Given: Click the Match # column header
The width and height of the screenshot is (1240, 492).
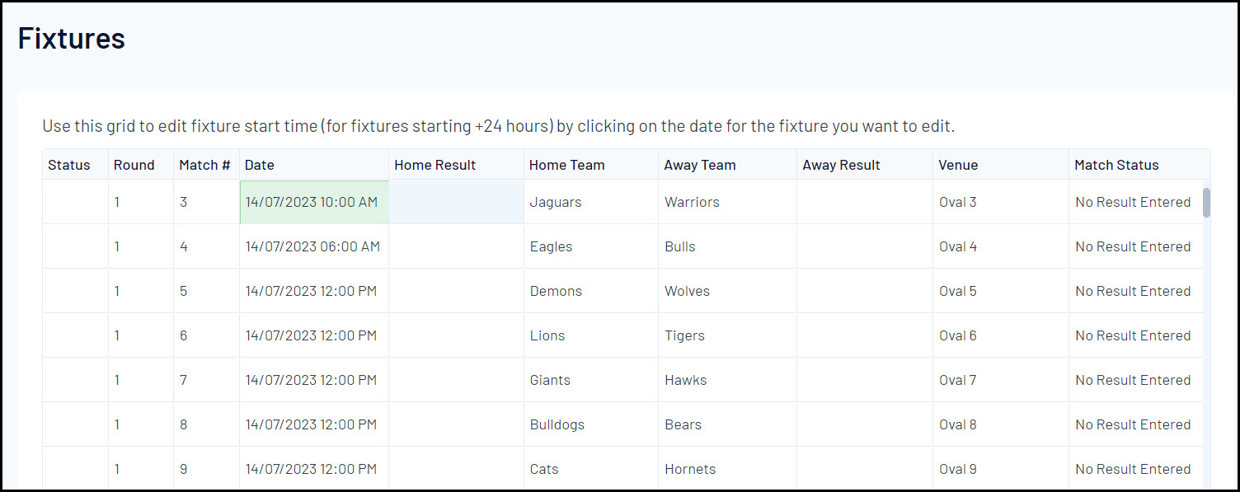Looking at the screenshot, I should (204, 165).
